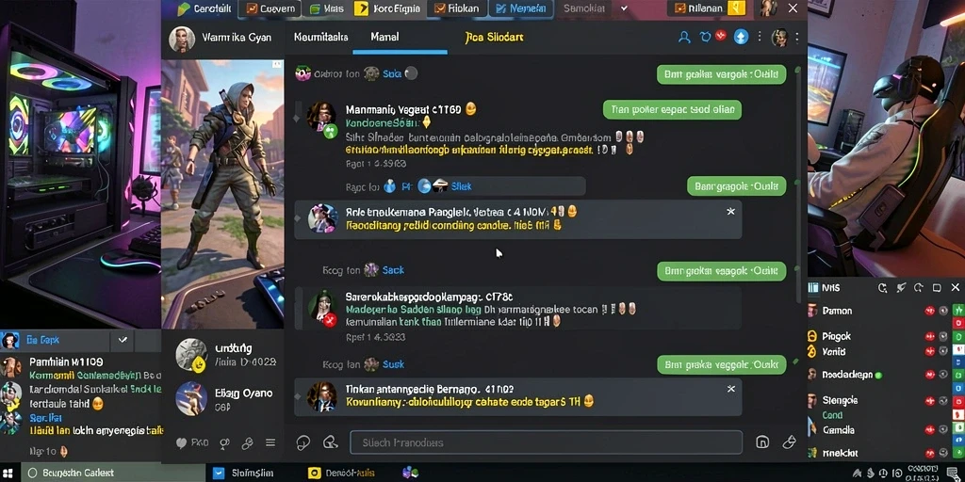965x482 pixels.
Task: Click the link icon under the contacts list
Action: pyautogui.click(x=248, y=442)
